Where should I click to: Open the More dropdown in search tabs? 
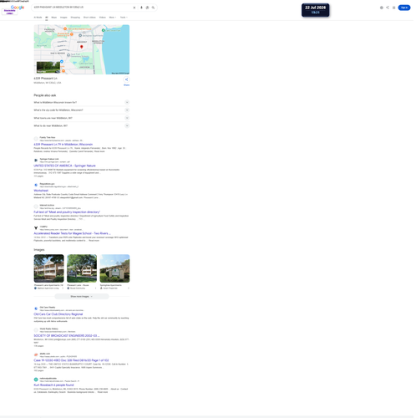point(113,18)
